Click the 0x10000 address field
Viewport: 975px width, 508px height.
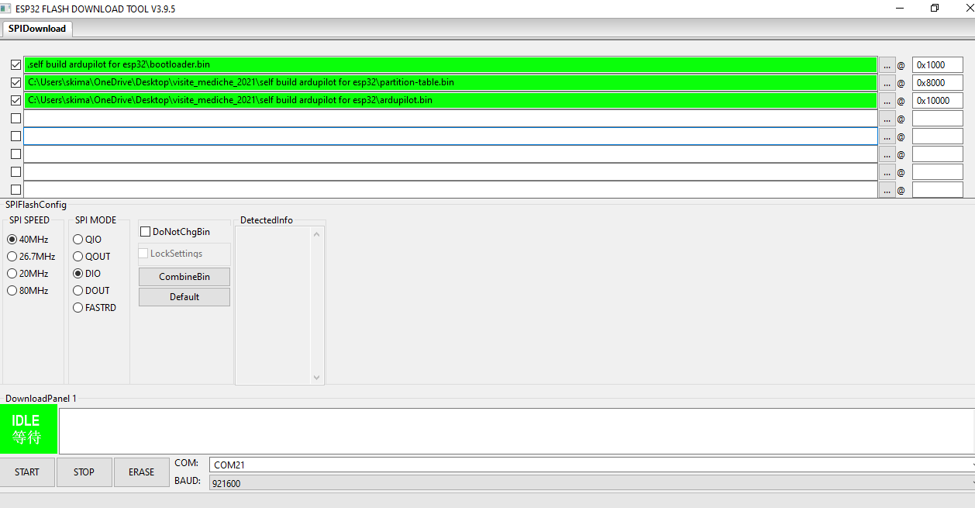(x=936, y=101)
